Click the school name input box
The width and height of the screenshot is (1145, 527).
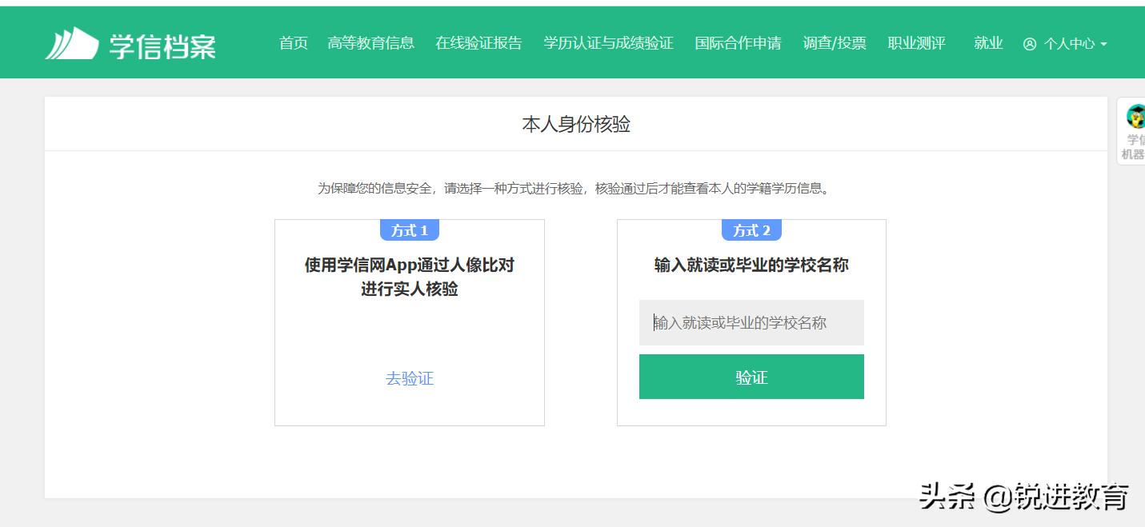(751, 322)
